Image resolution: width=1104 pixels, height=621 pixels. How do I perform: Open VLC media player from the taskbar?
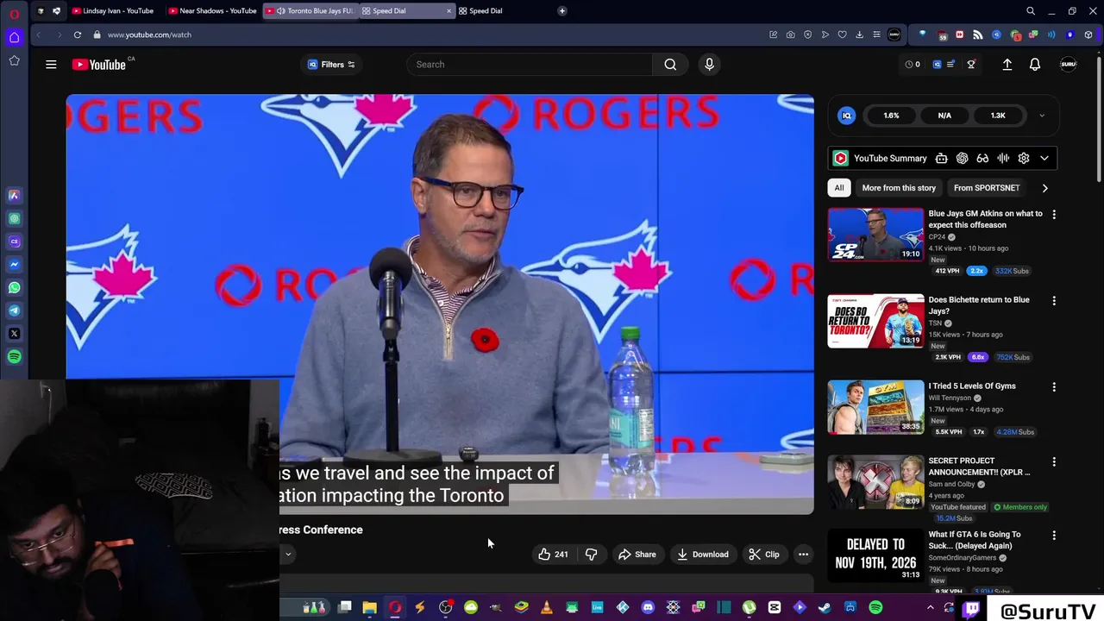(546, 608)
